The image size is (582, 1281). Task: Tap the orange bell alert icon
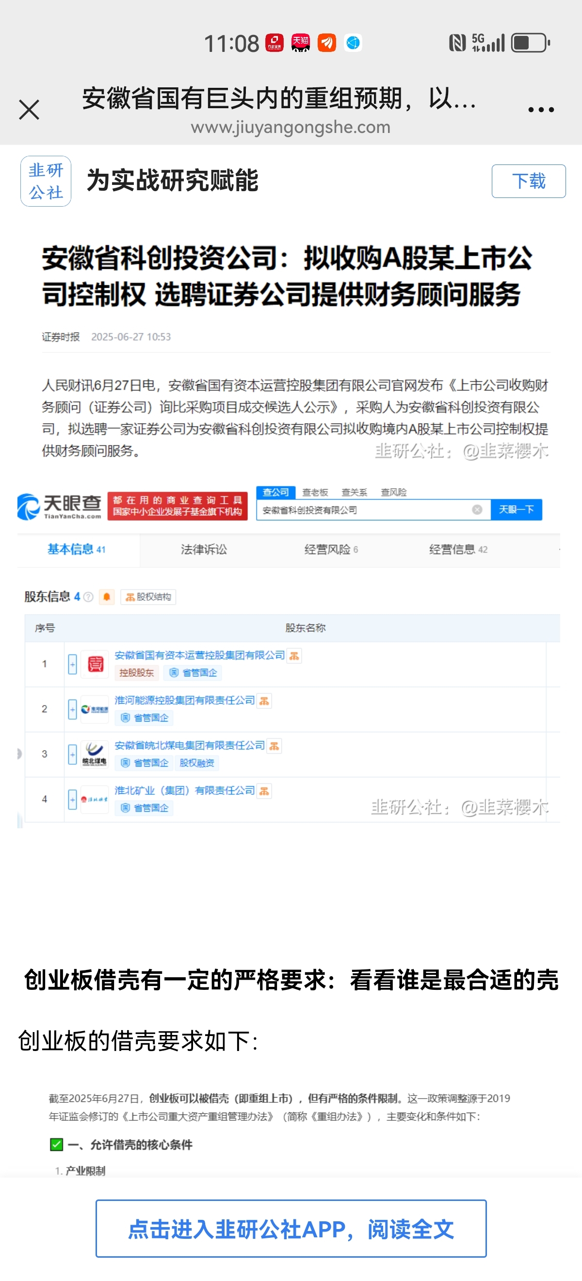(x=106, y=597)
